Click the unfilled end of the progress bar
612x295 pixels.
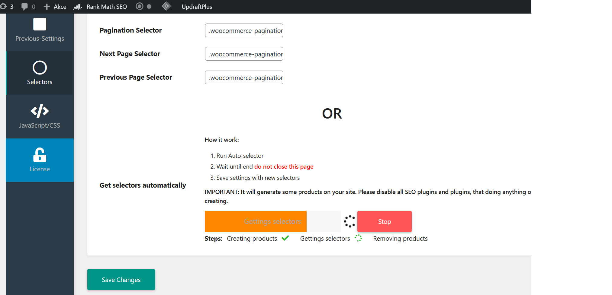[x=324, y=221]
